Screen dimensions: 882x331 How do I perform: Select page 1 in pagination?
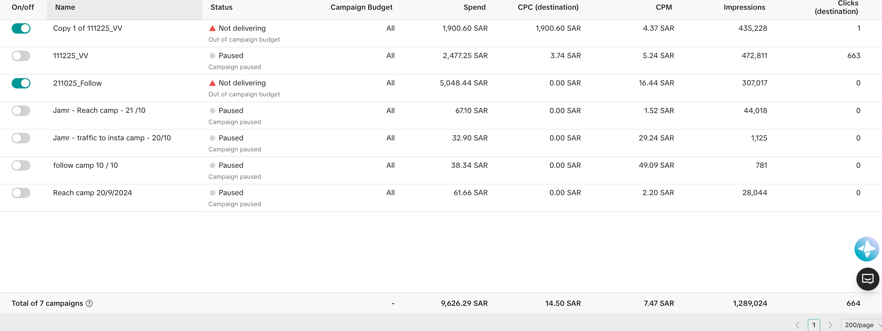tap(813, 325)
